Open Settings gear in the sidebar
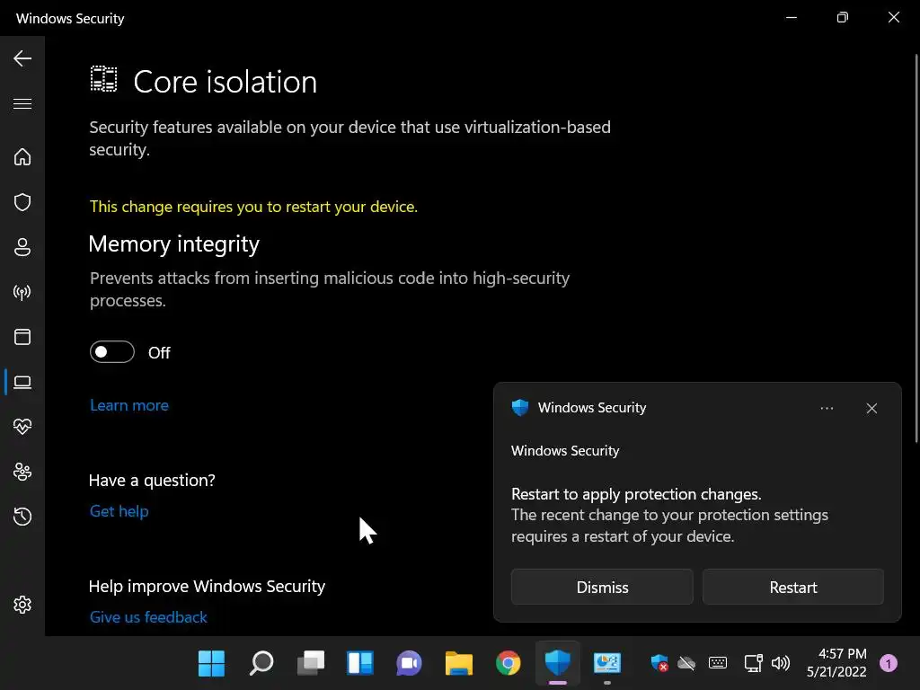Image resolution: width=920 pixels, height=690 pixels. (22, 605)
